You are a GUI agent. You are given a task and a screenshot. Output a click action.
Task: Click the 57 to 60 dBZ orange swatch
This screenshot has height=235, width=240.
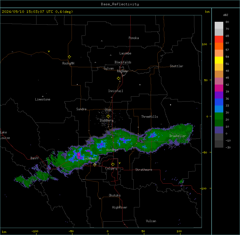point(219,46)
